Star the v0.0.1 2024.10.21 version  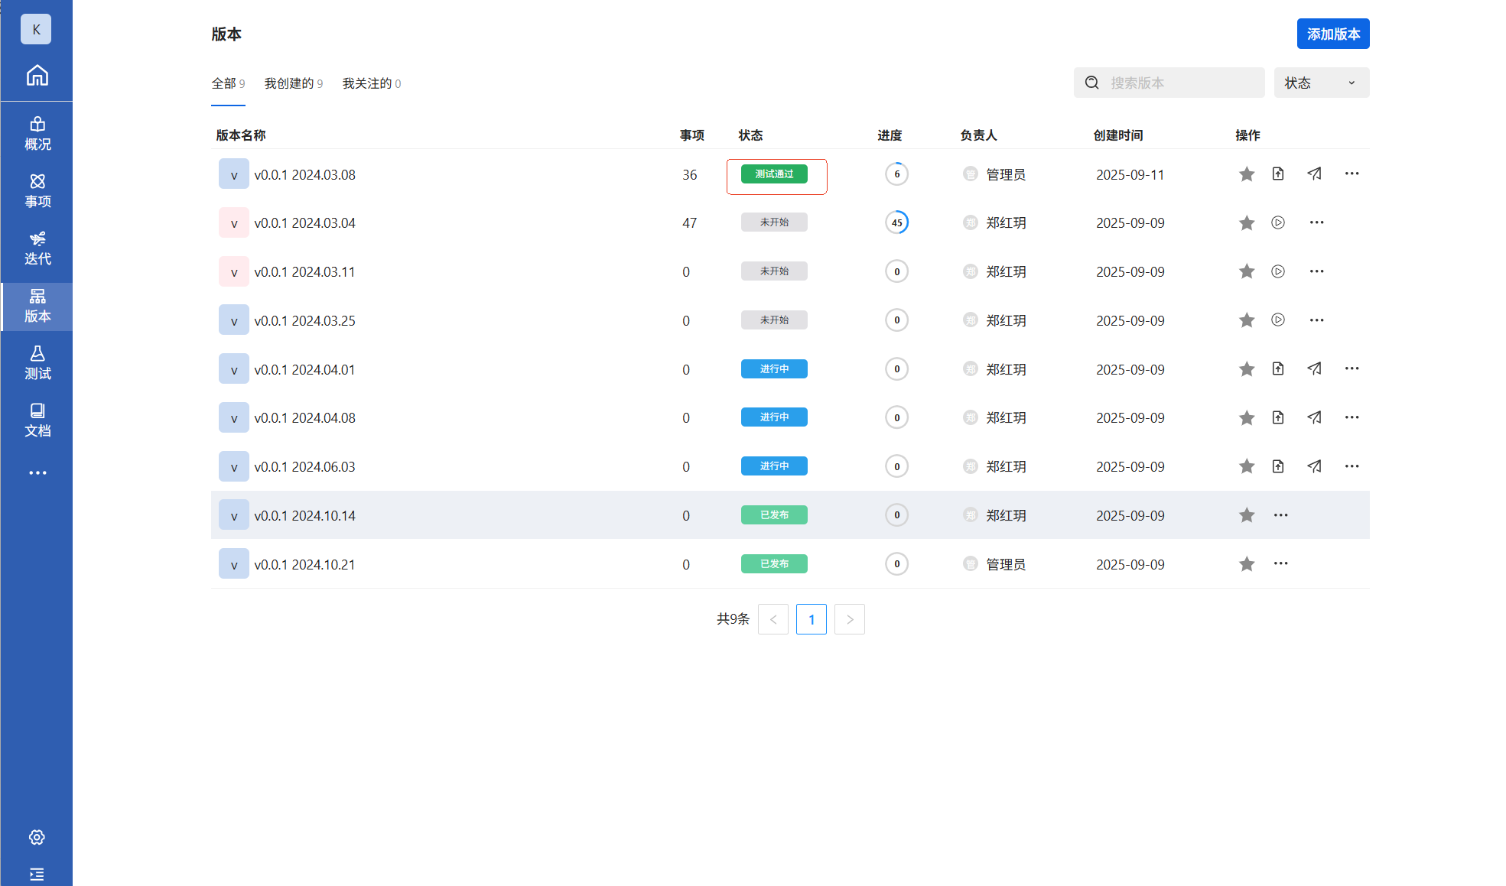(1247, 564)
